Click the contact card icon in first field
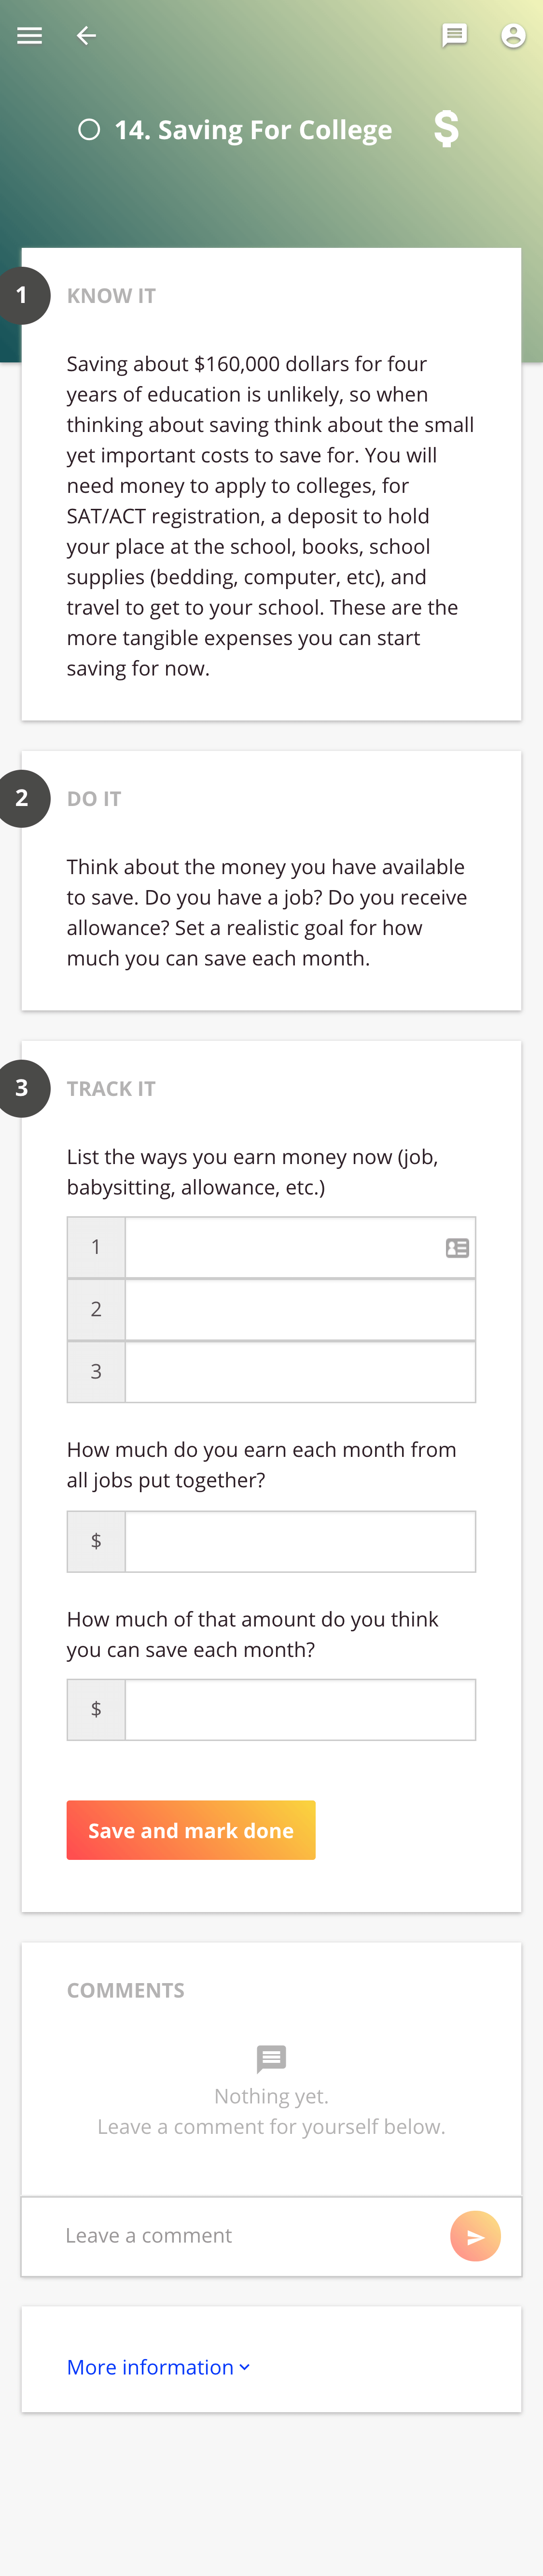Image resolution: width=543 pixels, height=2576 pixels. [457, 1248]
